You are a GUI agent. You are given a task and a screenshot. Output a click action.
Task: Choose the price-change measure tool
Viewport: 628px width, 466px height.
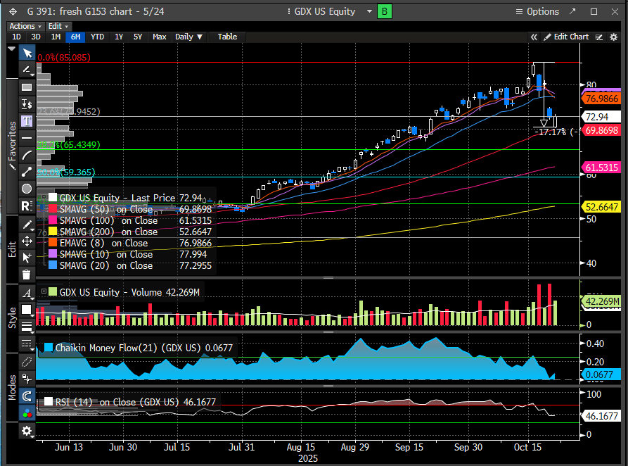(x=27, y=104)
